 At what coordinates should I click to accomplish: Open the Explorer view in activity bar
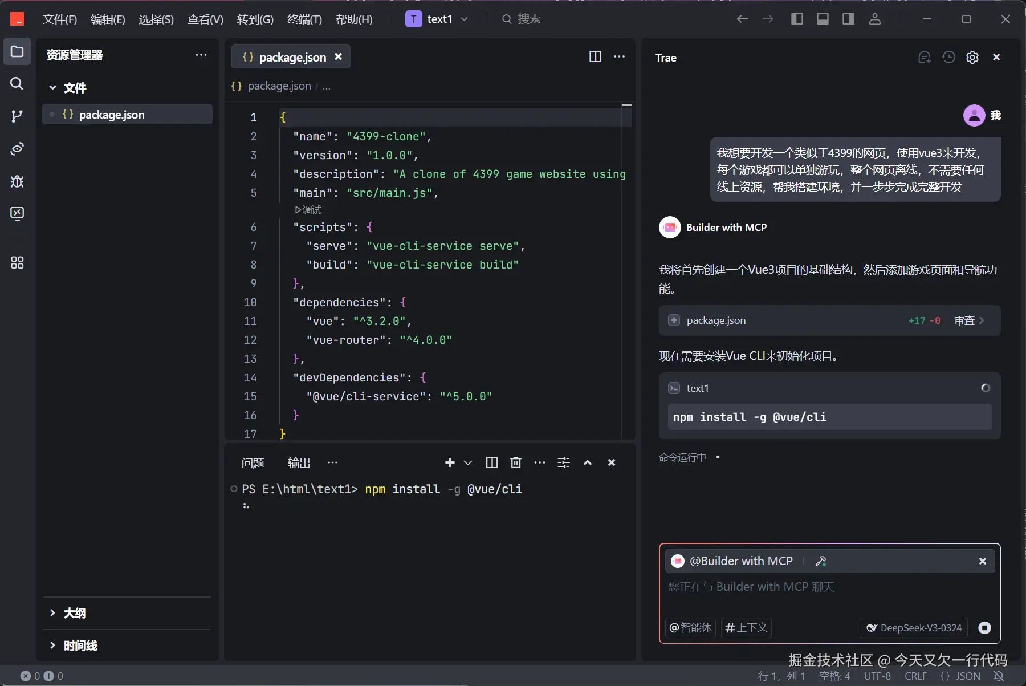[x=17, y=51]
